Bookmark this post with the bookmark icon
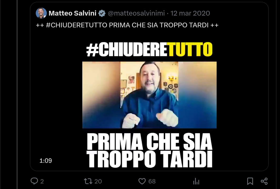This screenshot has width=280, height=189. (250, 181)
